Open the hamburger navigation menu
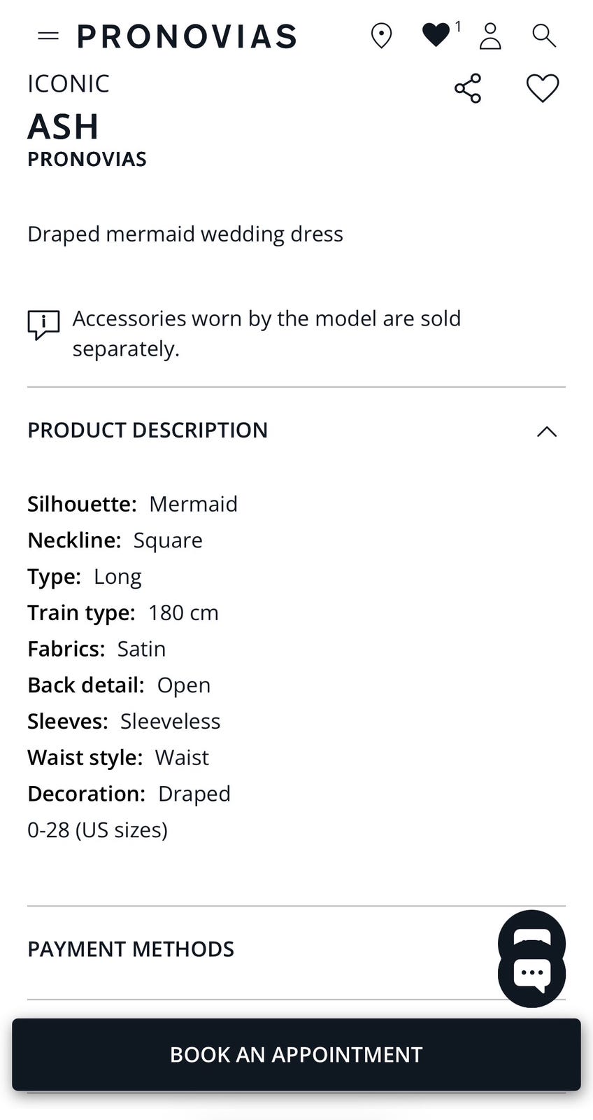593x1120 pixels. (48, 36)
